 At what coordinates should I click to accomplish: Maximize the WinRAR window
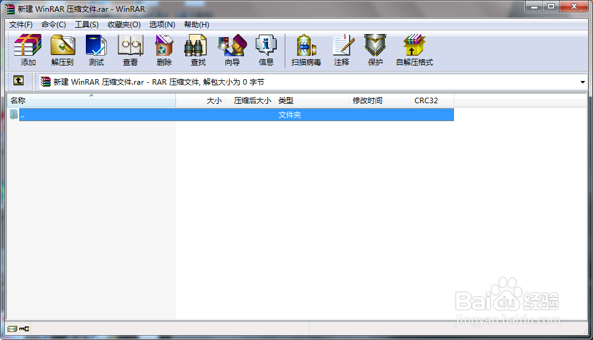tap(551, 7)
